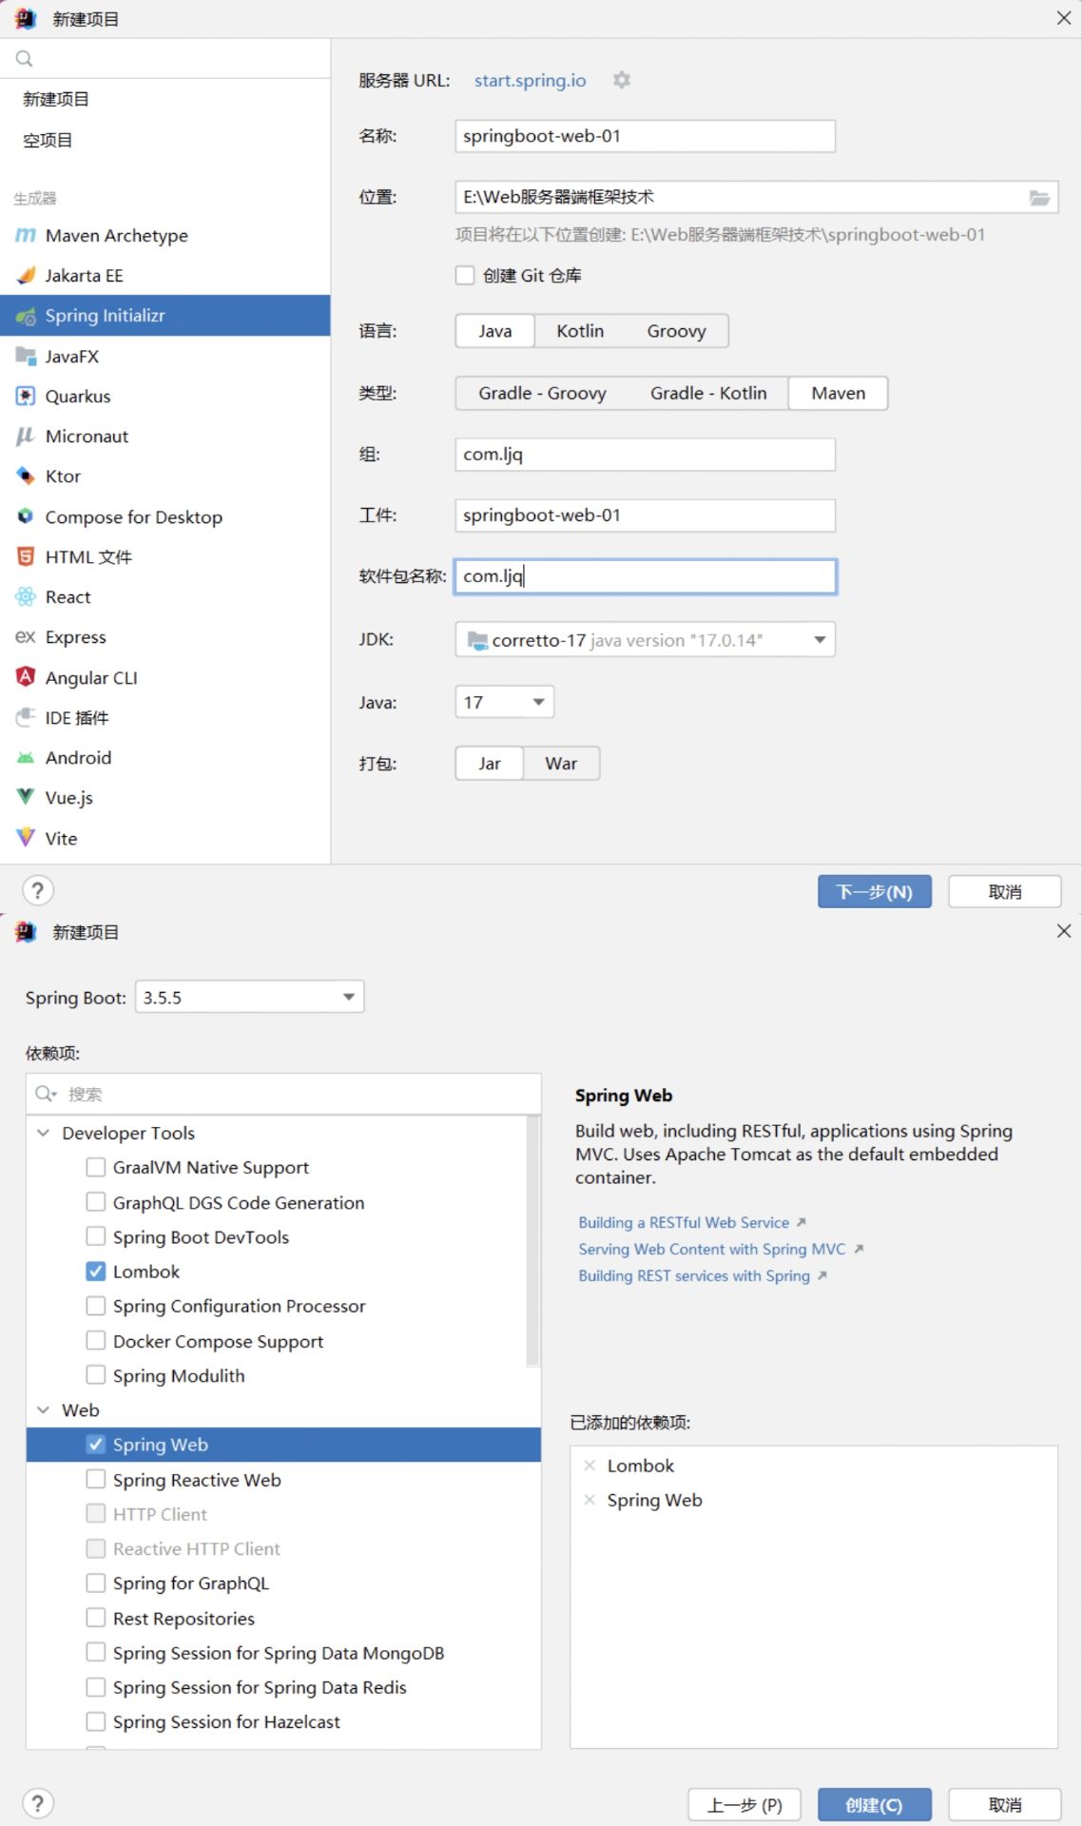Image resolution: width=1082 pixels, height=1826 pixels.
Task: Click the group field containing com.ljq
Action: coord(646,455)
